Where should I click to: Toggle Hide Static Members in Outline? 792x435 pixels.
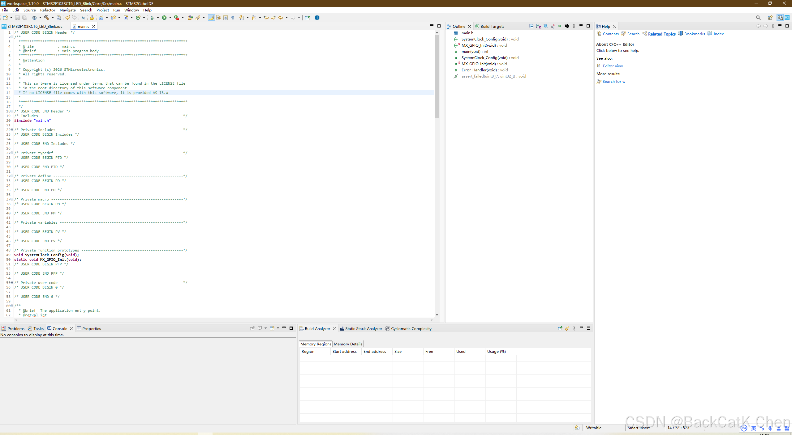pyautogui.click(x=553, y=26)
